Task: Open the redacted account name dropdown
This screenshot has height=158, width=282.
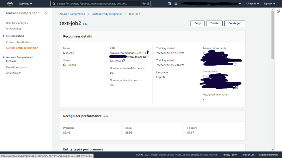Action: [x=211, y=4]
